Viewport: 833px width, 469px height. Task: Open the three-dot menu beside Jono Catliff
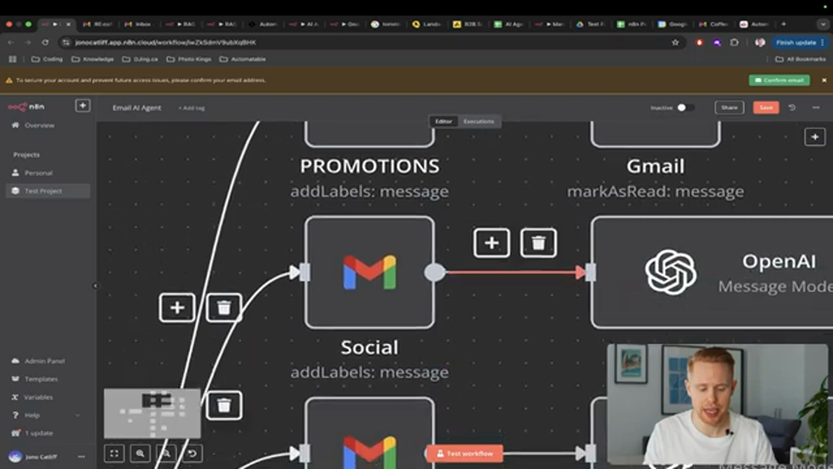pos(81,457)
